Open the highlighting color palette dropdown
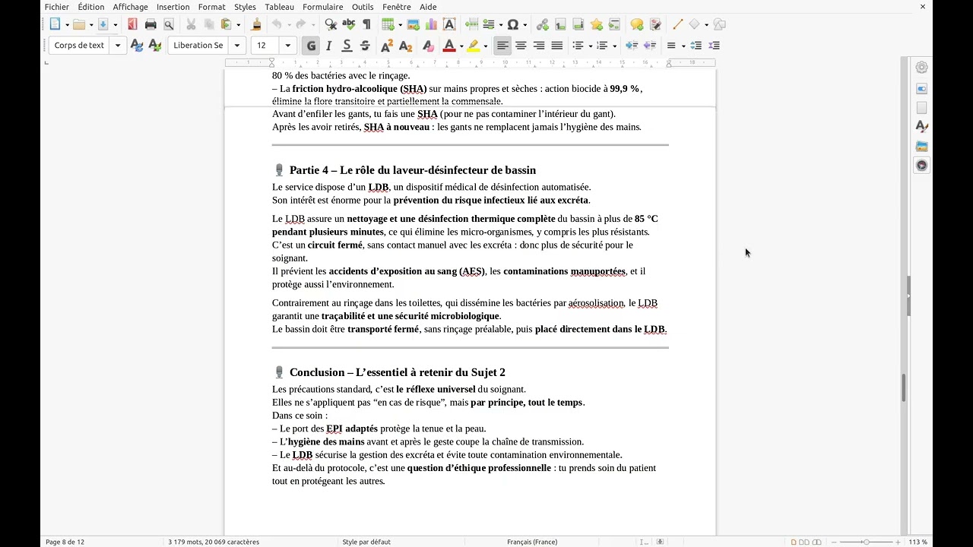Viewport: 973px width, 547px height. pyautogui.click(x=486, y=46)
